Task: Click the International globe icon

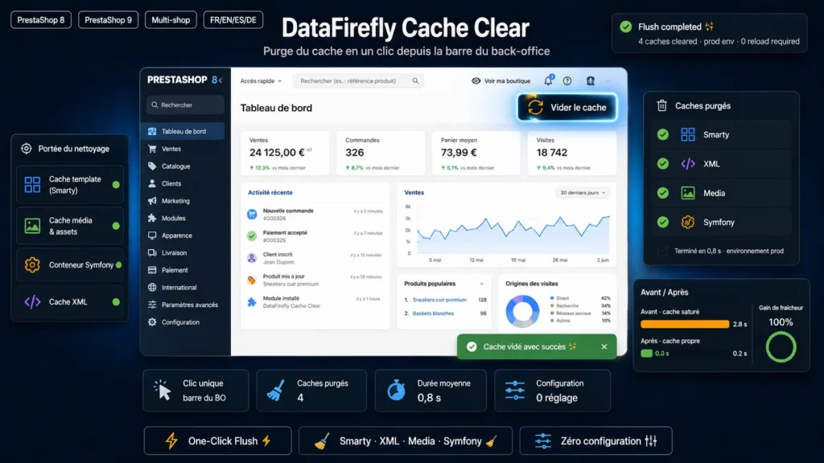Action: [152, 287]
